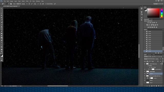Add layer mask from Layers panel footer
Viewport: 164px width, 92px height.
click(x=152, y=86)
